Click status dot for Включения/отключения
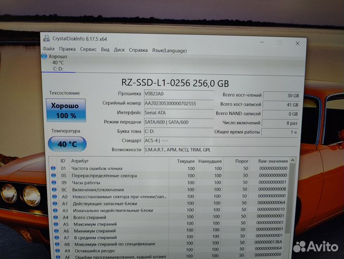Image resolution: width=344 pixels, height=259 pixels. click(x=55, y=189)
